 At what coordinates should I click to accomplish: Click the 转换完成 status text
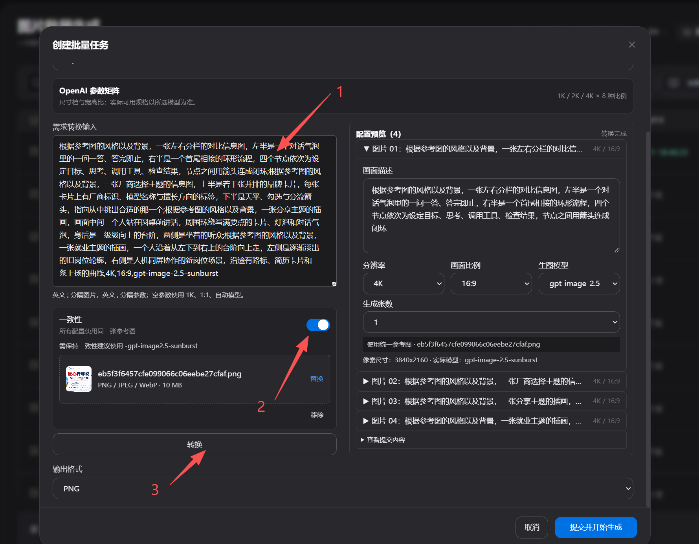pos(614,134)
